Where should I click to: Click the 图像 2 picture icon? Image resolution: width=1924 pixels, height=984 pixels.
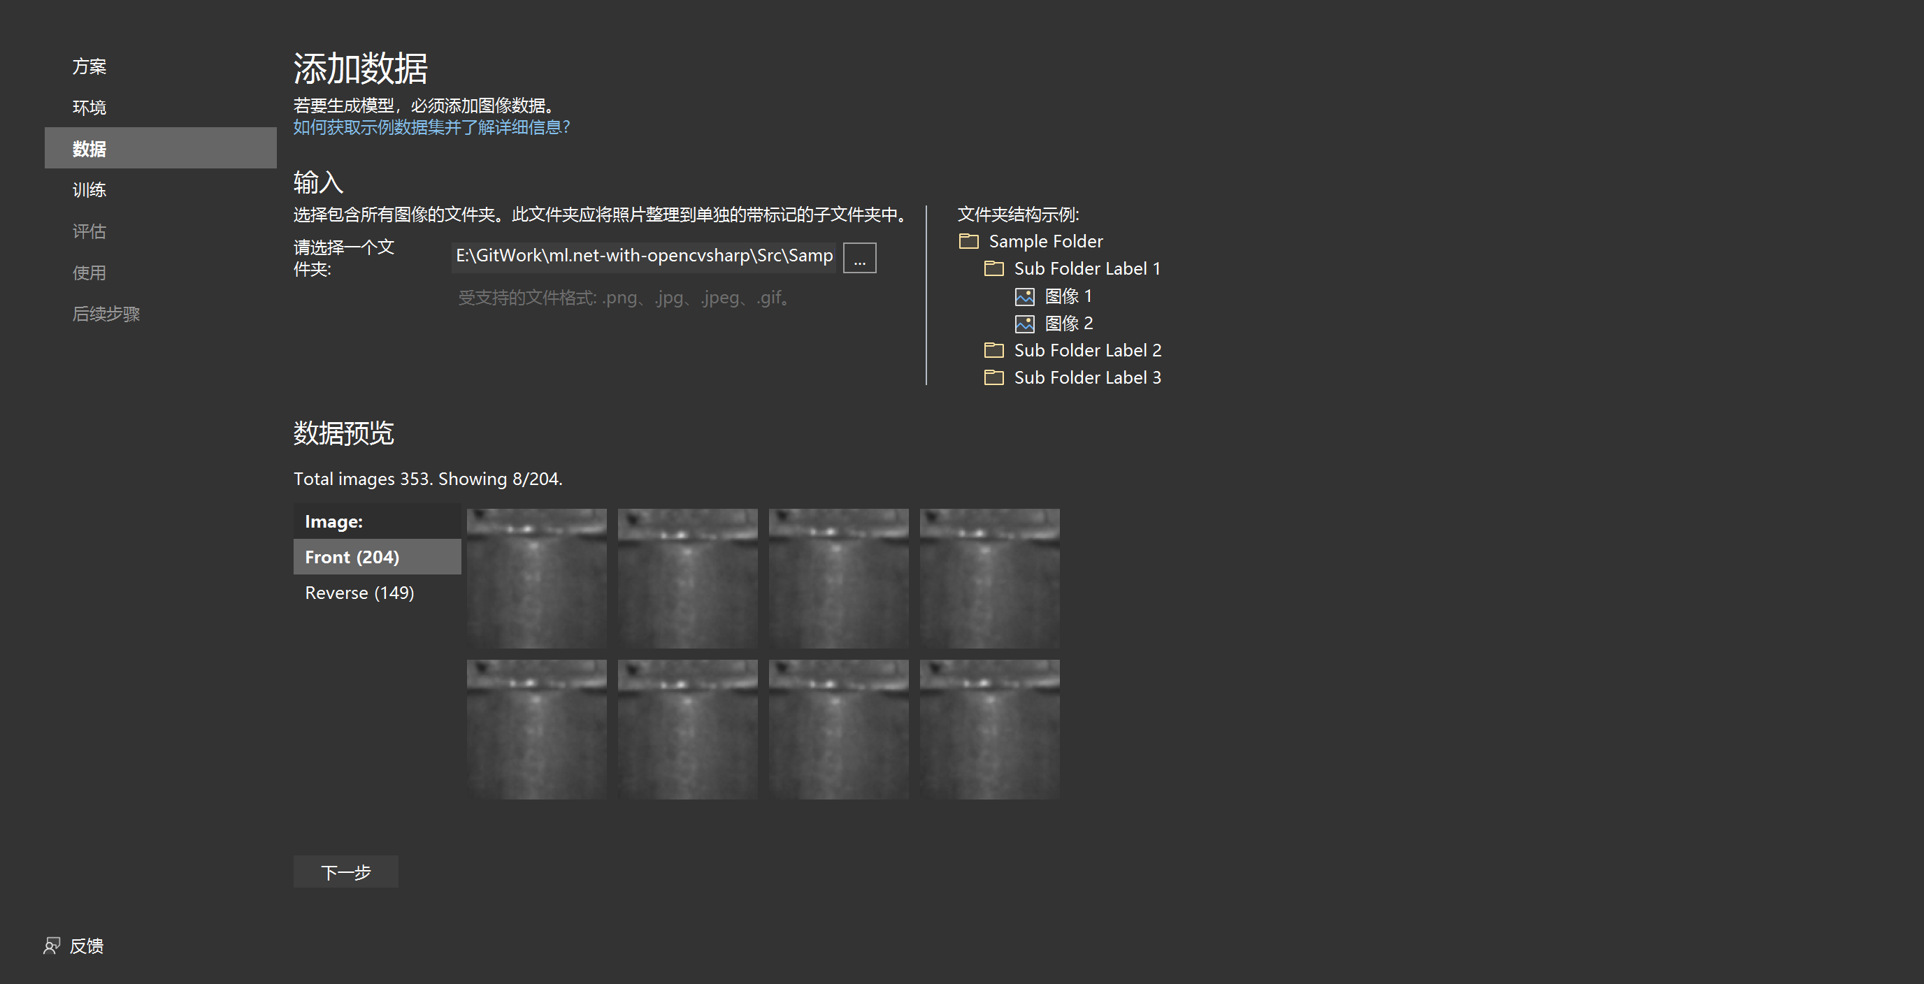tap(1024, 324)
